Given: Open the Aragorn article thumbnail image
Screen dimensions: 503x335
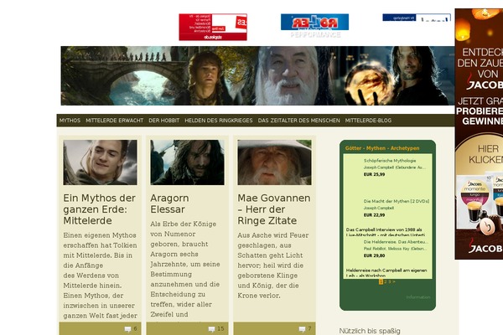Looking at the screenshot, I should 187,162.
